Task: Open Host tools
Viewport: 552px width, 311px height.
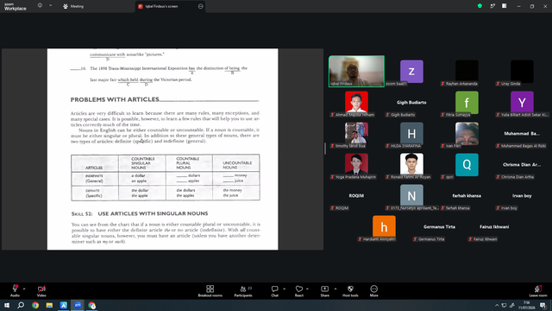Action: (350, 290)
